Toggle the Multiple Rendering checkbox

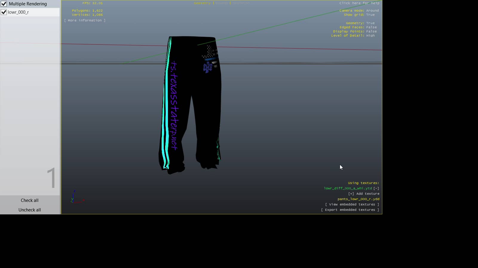click(4, 4)
